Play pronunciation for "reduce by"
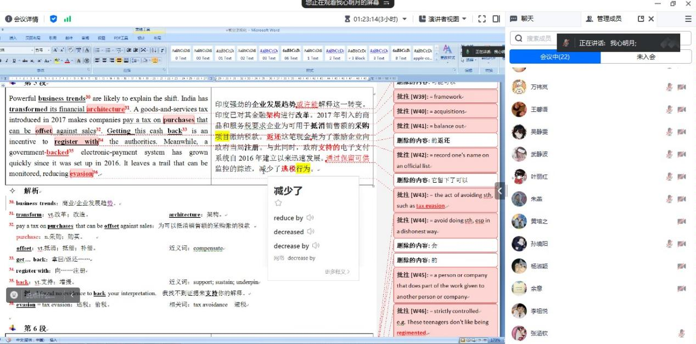Image resolution: width=696 pixels, height=344 pixels. pyautogui.click(x=310, y=218)
